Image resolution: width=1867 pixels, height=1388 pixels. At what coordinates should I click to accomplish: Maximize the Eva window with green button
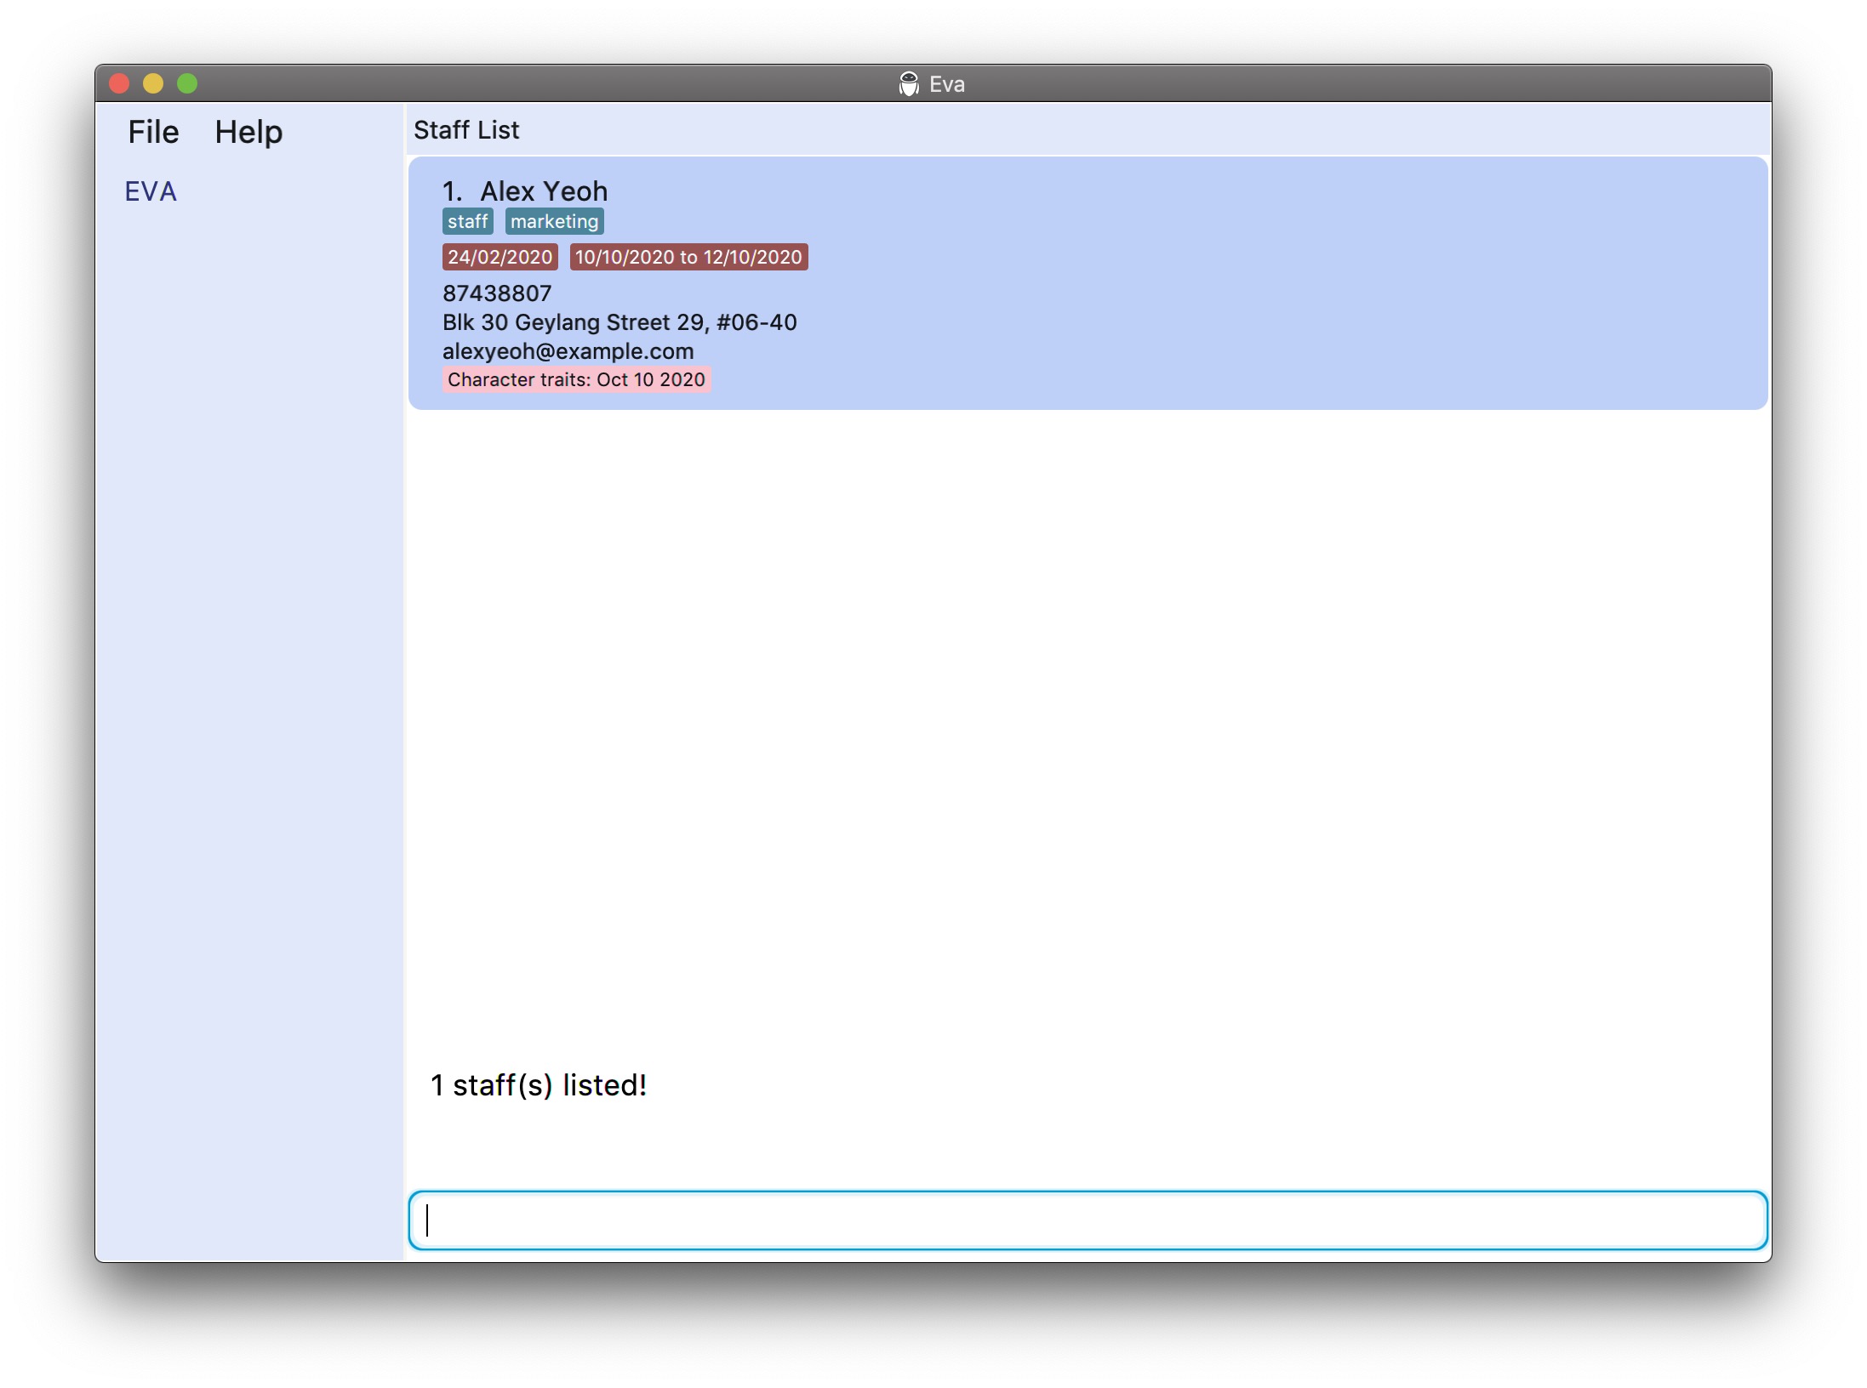187,83
